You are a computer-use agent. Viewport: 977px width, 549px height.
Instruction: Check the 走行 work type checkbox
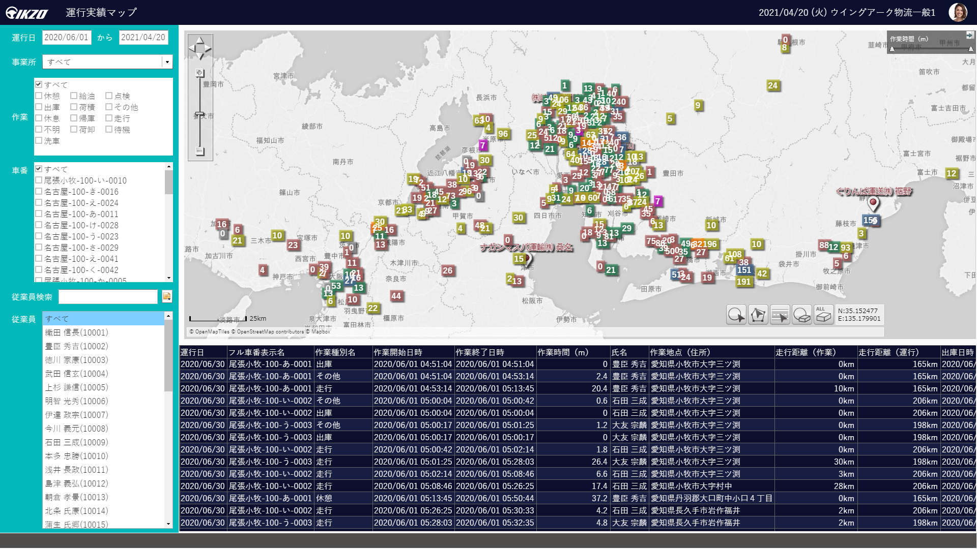(109, 118)
